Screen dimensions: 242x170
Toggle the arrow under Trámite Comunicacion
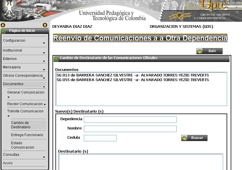tap(8, 116)
